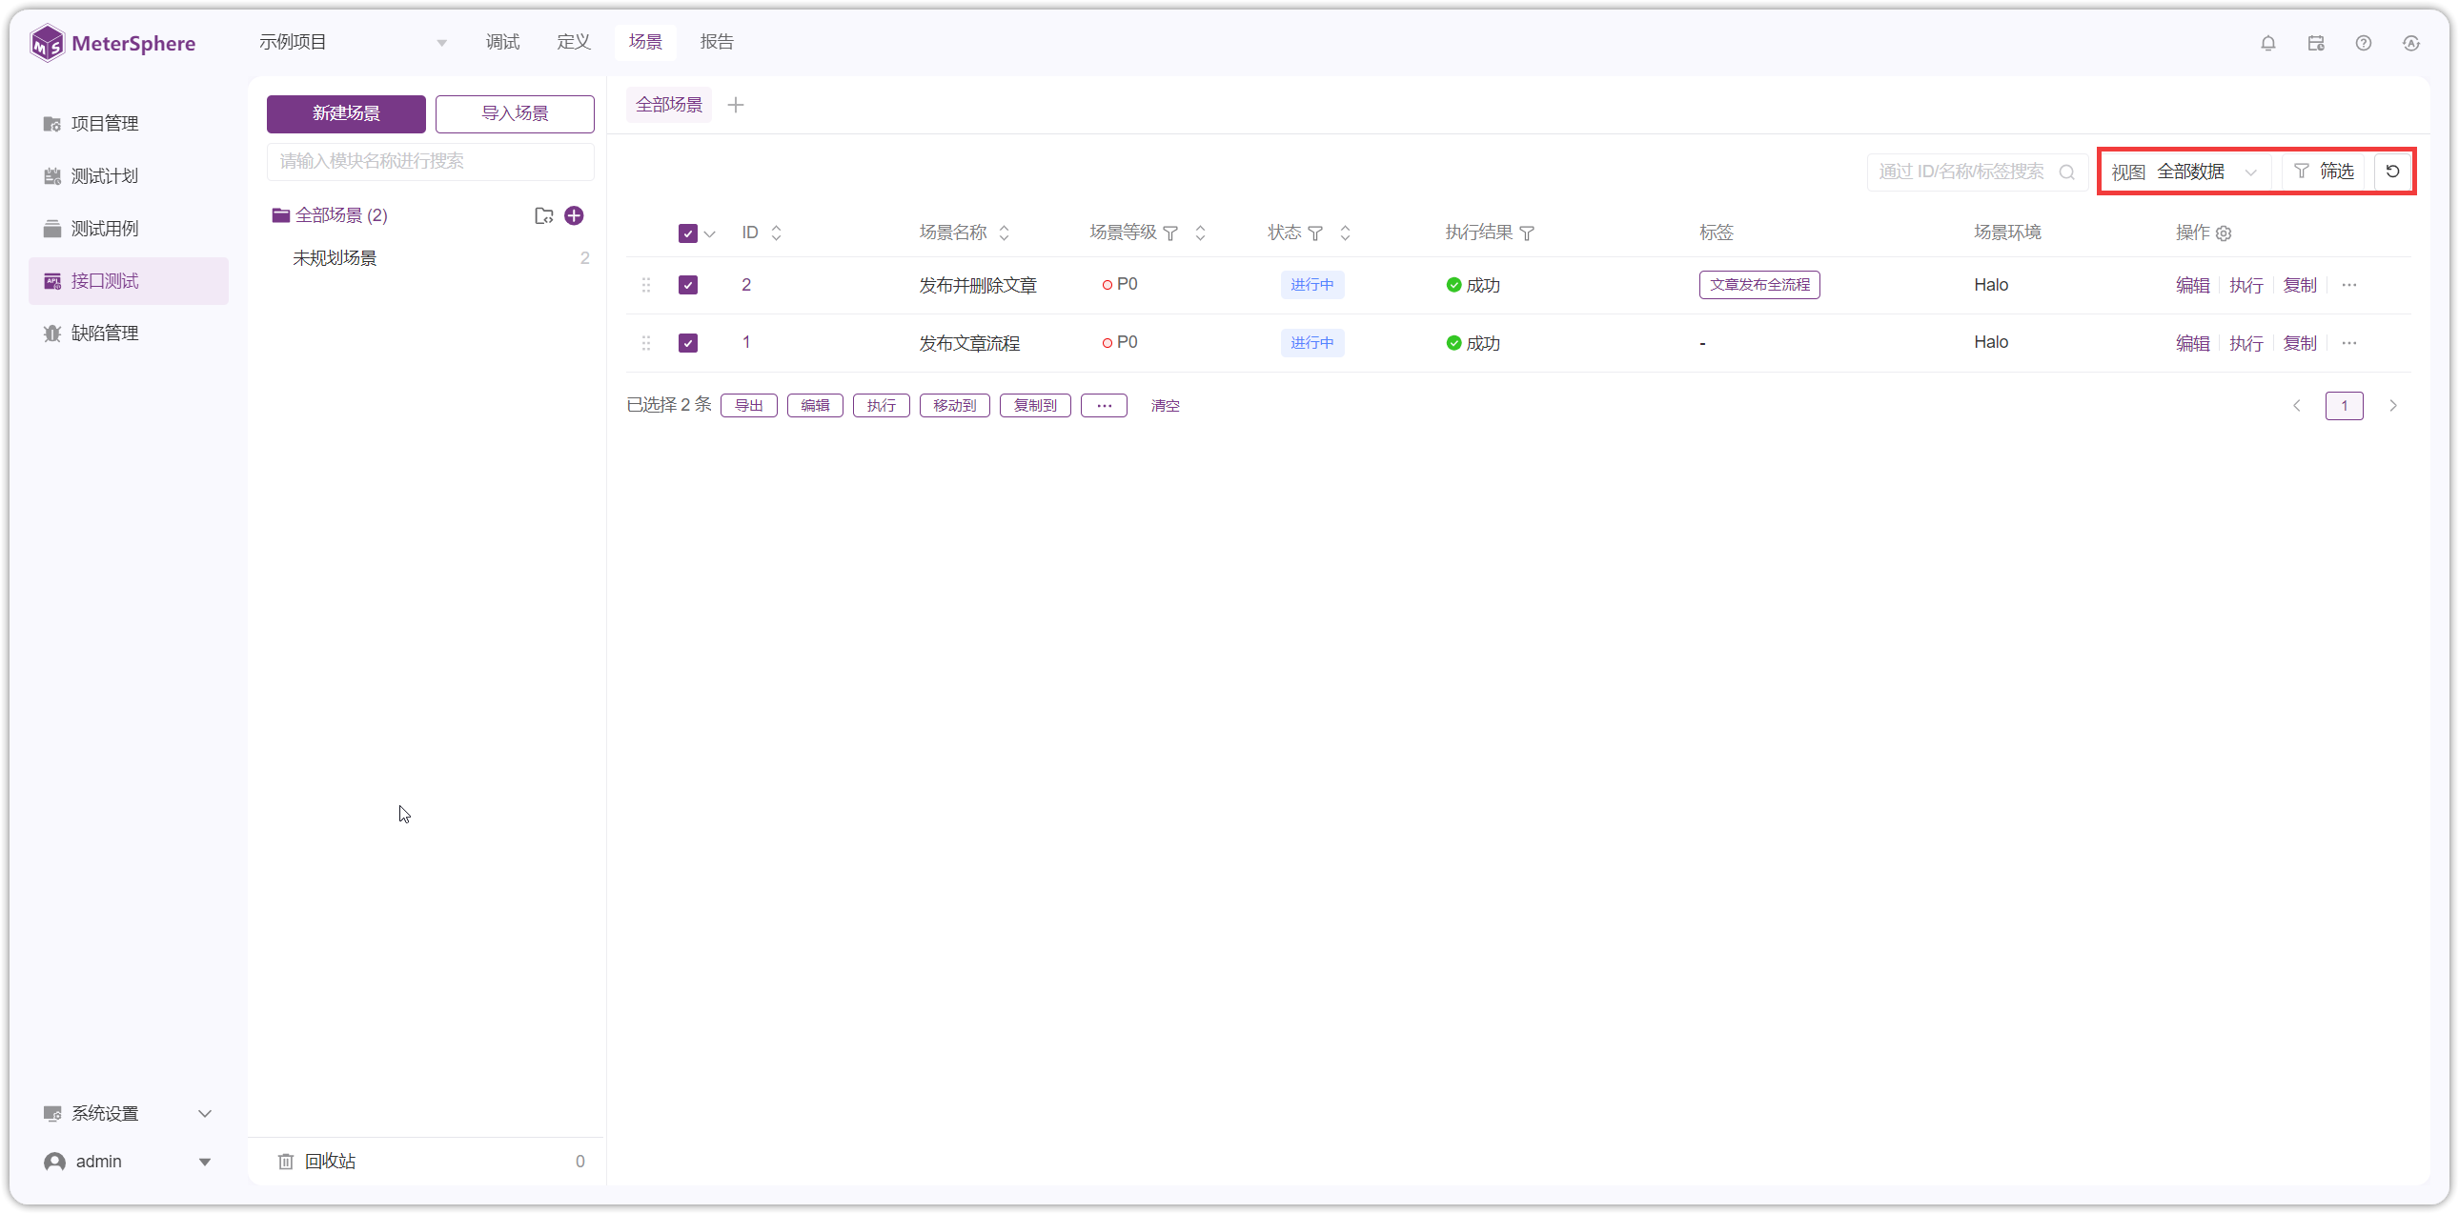Sort by ID column arrows
The image size is (2459, 1214).
776,233
